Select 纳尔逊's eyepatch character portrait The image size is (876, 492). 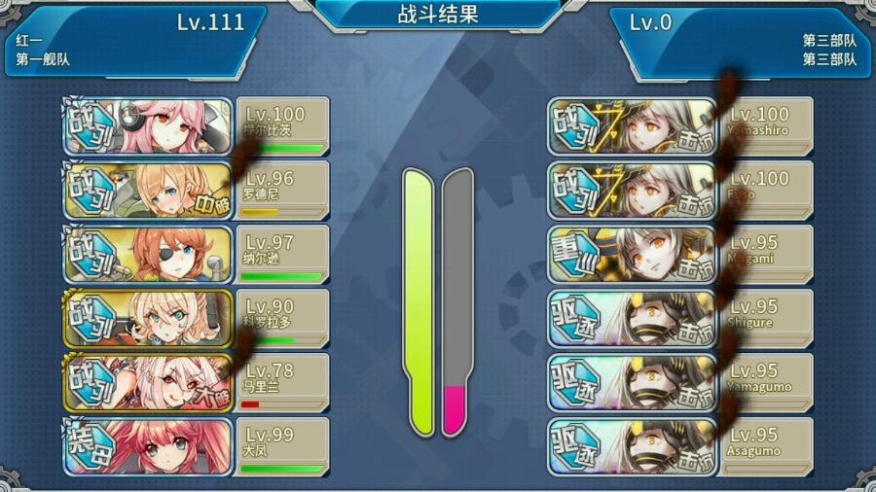(x=148, y=255)
